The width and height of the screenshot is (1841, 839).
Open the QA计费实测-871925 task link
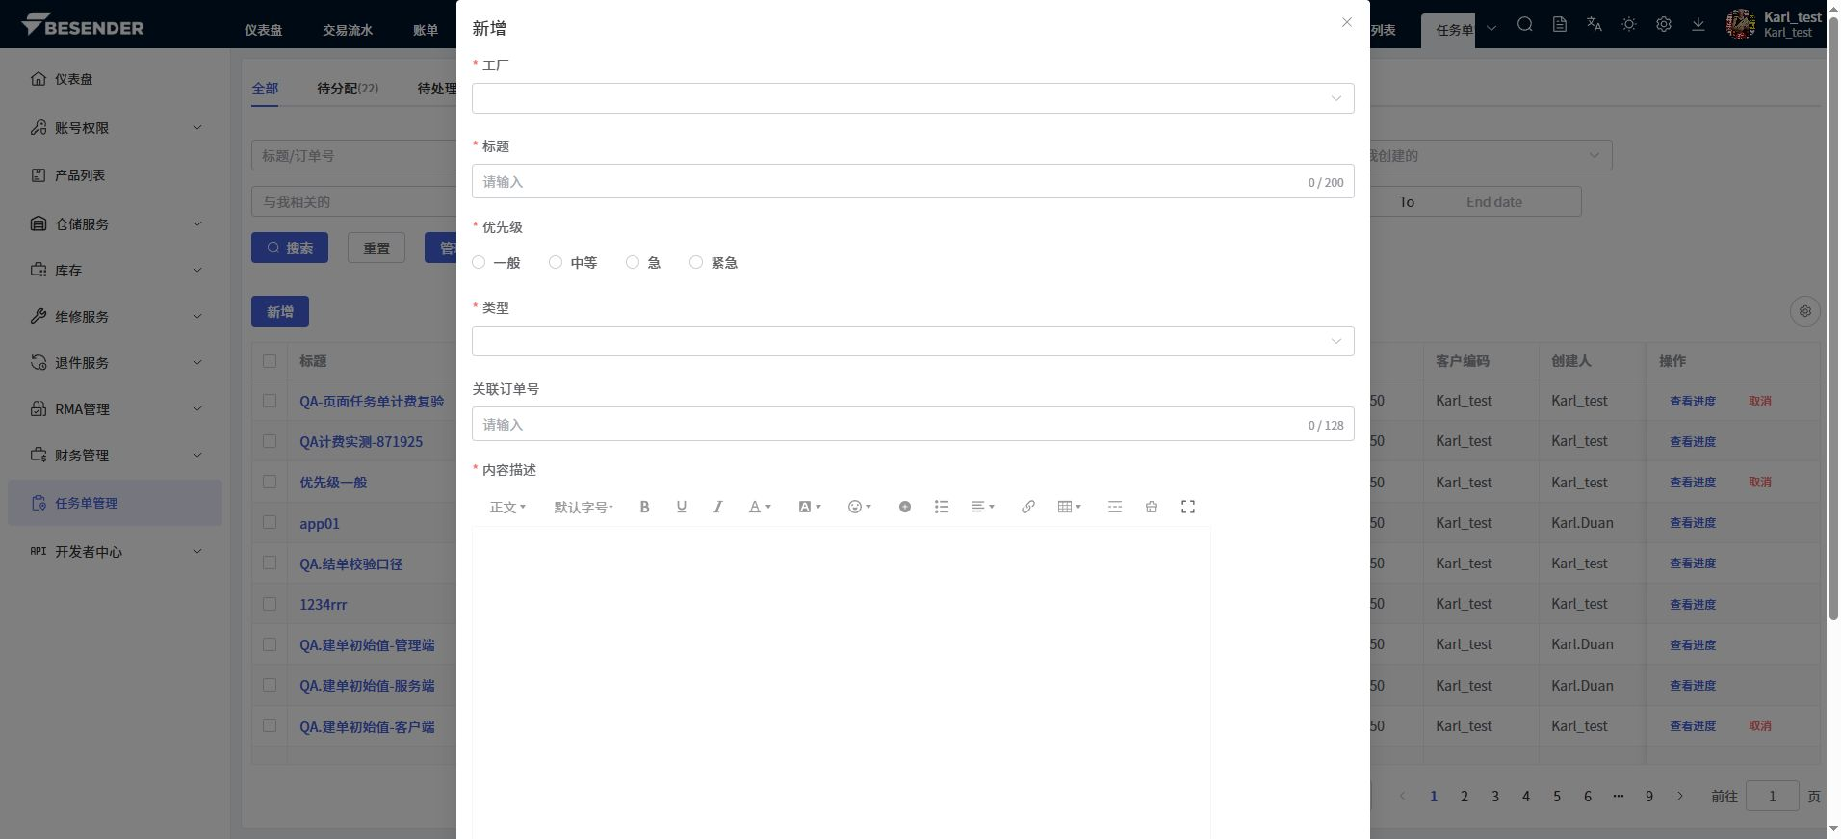[x=361, y=442]
